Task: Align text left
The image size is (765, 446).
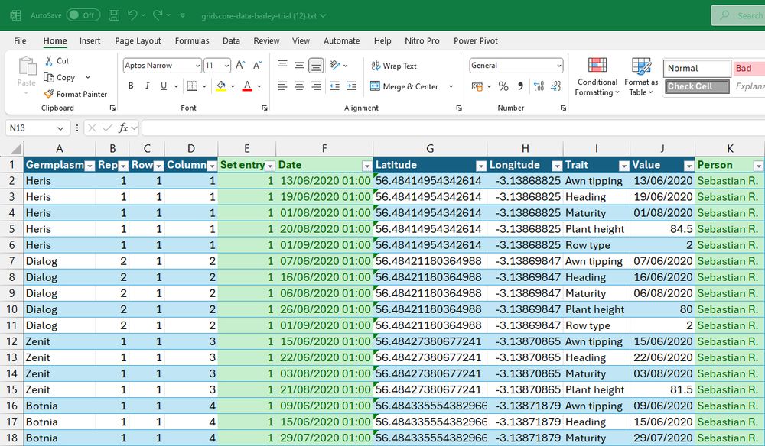Action: pyautogui.click(x=282, y=86)
